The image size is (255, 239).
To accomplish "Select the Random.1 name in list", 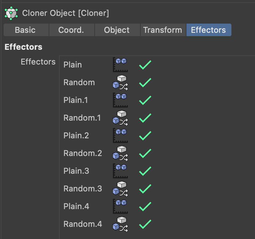I will pos(82,118).
